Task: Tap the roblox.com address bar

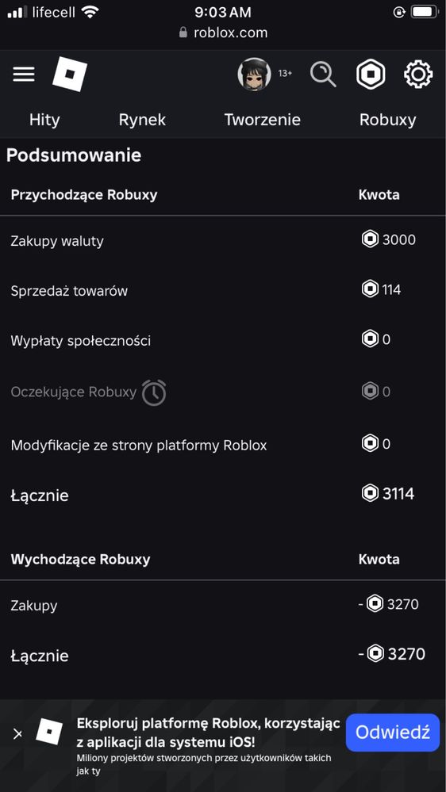Action: (223, 33)
